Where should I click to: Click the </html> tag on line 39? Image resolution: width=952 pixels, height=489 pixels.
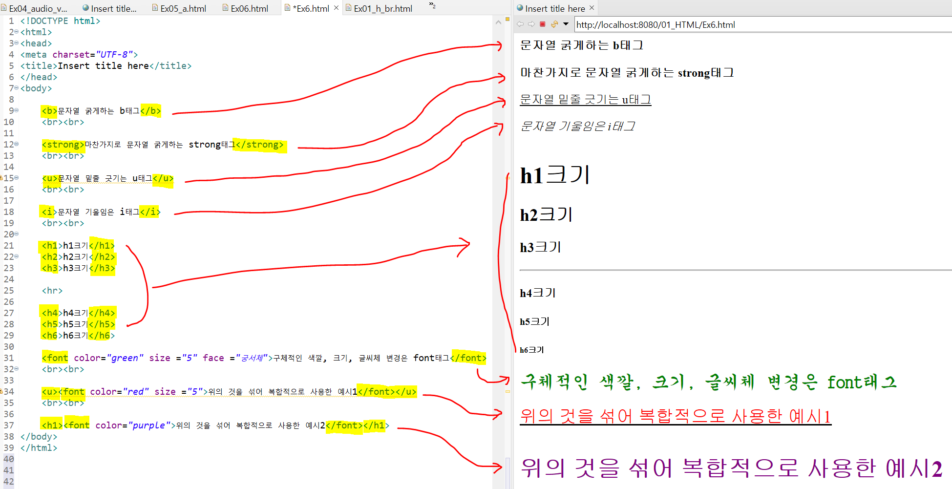pyautogui.click(x=39, y=447)
